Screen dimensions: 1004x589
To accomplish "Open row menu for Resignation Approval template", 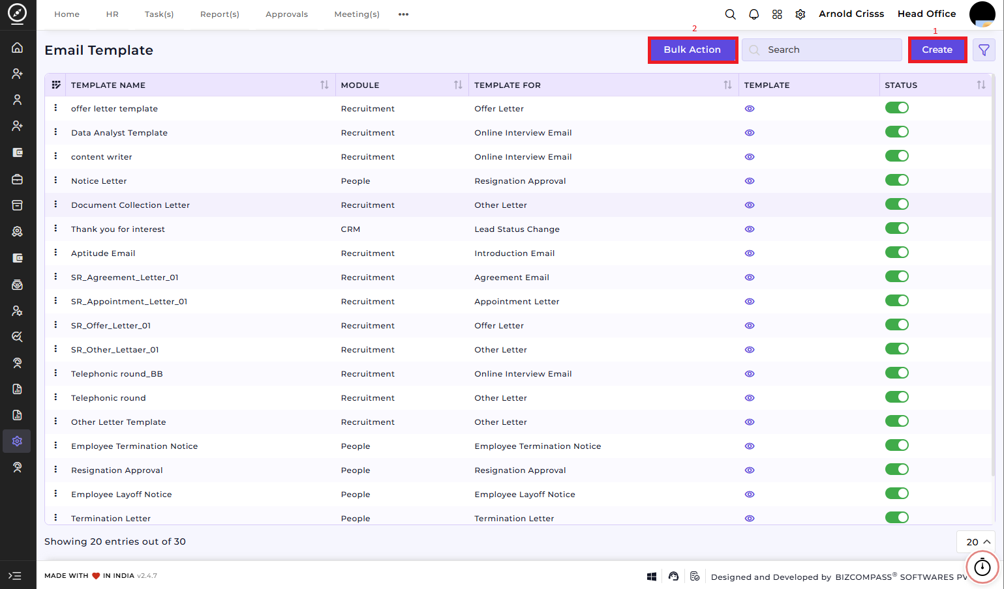I will pos(55,469).
